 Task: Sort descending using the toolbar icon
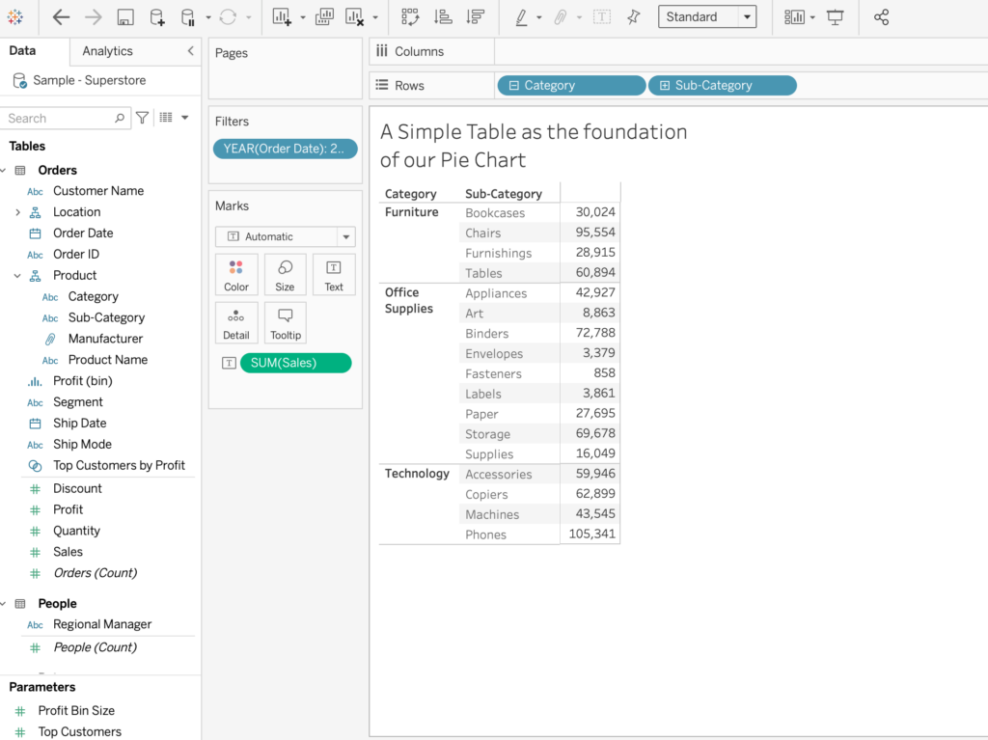click(x=475, y=17)
